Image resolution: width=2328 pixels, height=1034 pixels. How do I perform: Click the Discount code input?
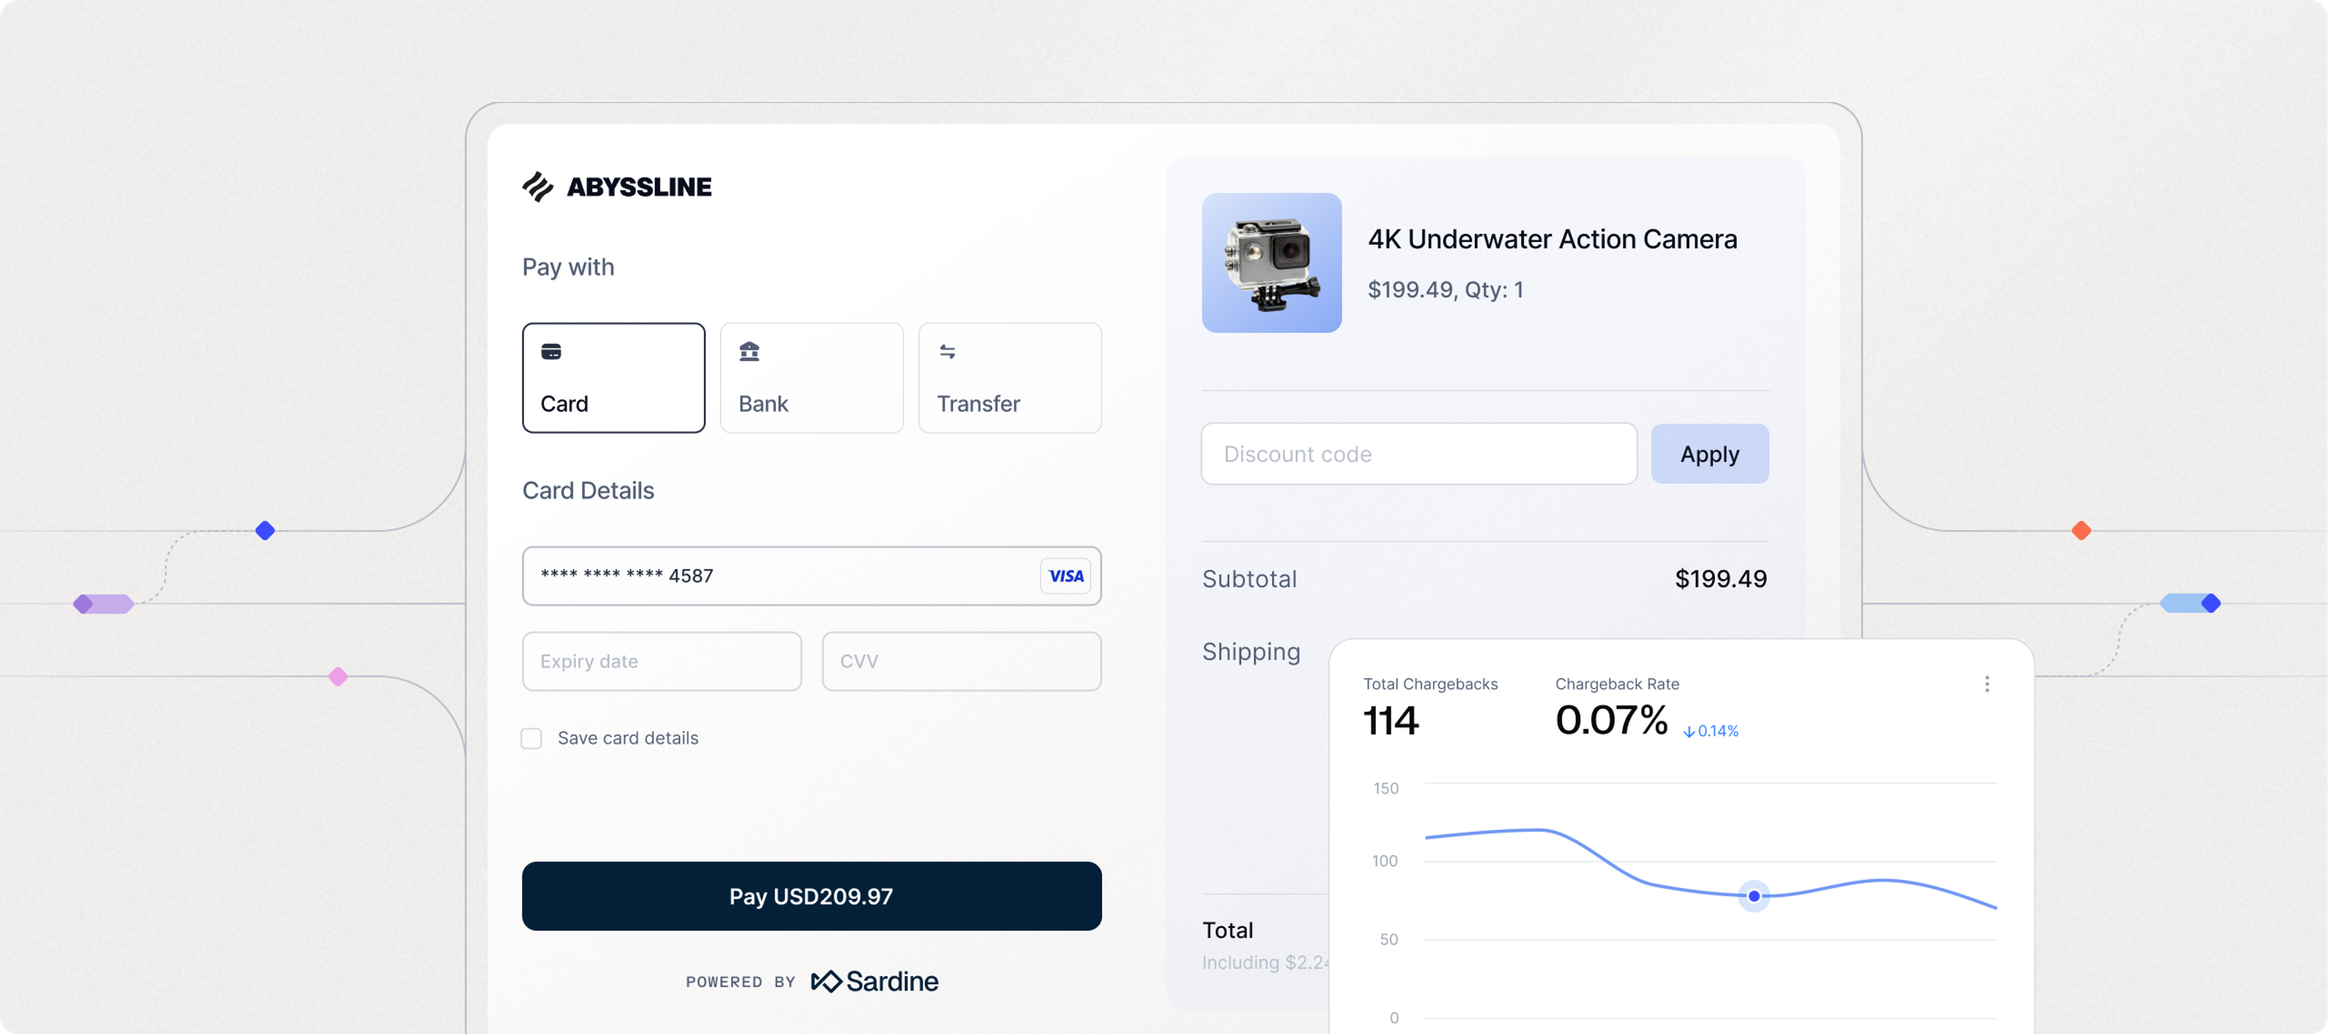pos(1419,453)
